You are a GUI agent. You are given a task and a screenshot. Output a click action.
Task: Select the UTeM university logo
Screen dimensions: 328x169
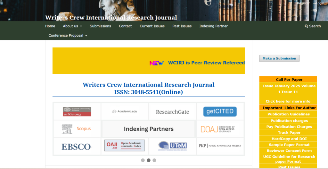click(x=172, y=146)
